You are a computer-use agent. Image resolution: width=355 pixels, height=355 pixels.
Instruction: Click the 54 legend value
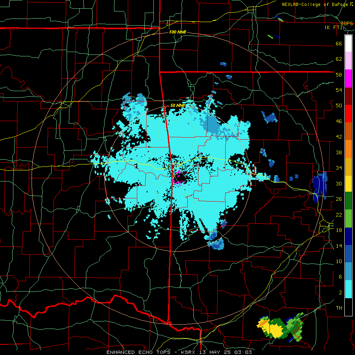339,90
